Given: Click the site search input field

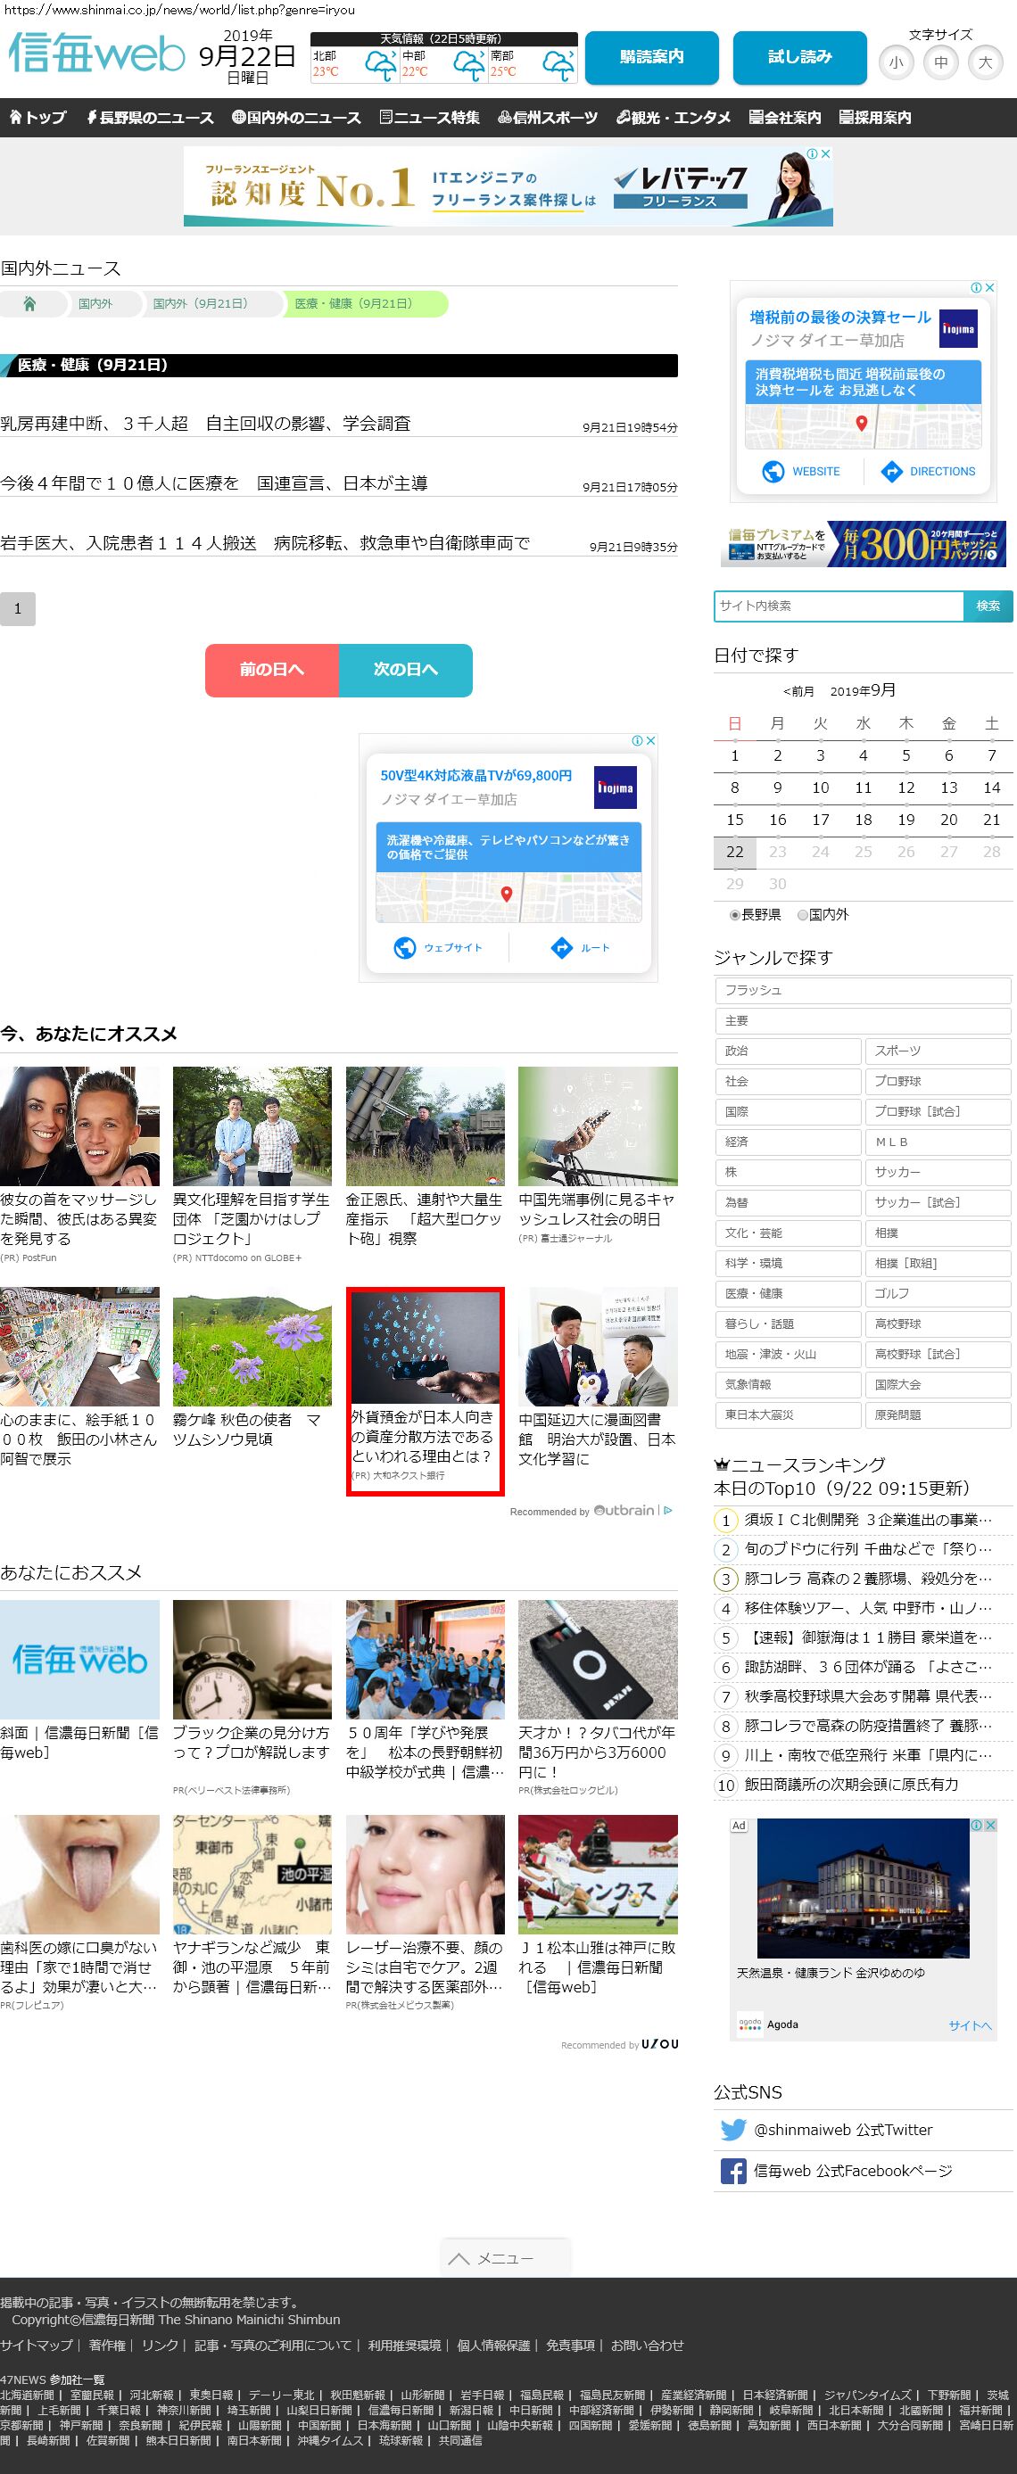Looking at the screenshot, I should click(839, 606).
